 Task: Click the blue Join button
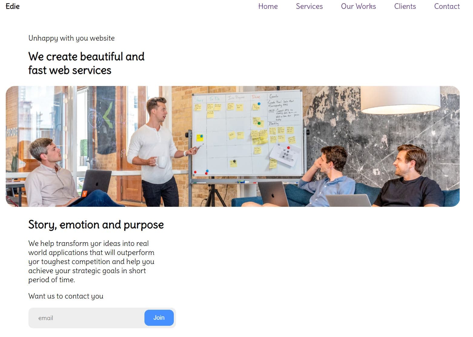click(159, 318)
